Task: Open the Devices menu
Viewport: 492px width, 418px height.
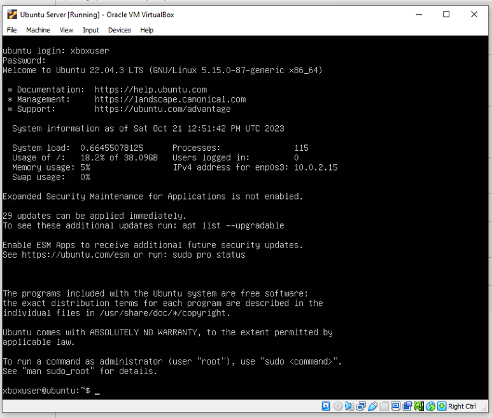Action: (x=119, y=30)
